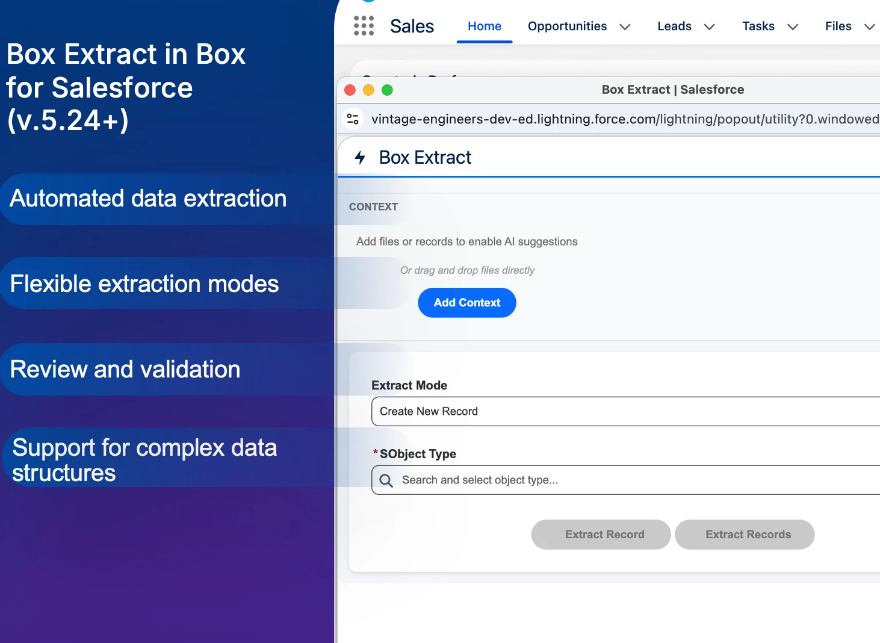The image size is (880, 643).
Task: Click the Extract Mode field label
Action: (409, 385)
